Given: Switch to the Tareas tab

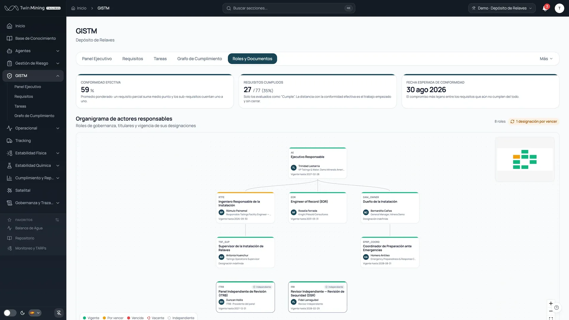Looking at the screenshot, I should click(x=160, y=59).
